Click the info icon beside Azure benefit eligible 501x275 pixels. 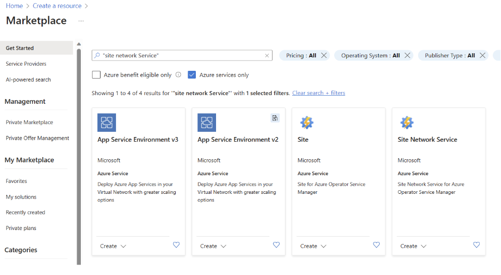(x=178, y=74)
